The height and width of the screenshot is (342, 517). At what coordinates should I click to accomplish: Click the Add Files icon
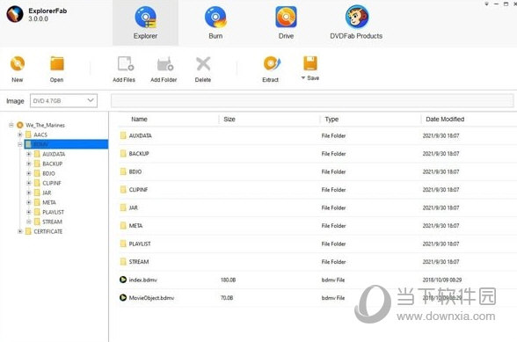(x=125, y=63)
